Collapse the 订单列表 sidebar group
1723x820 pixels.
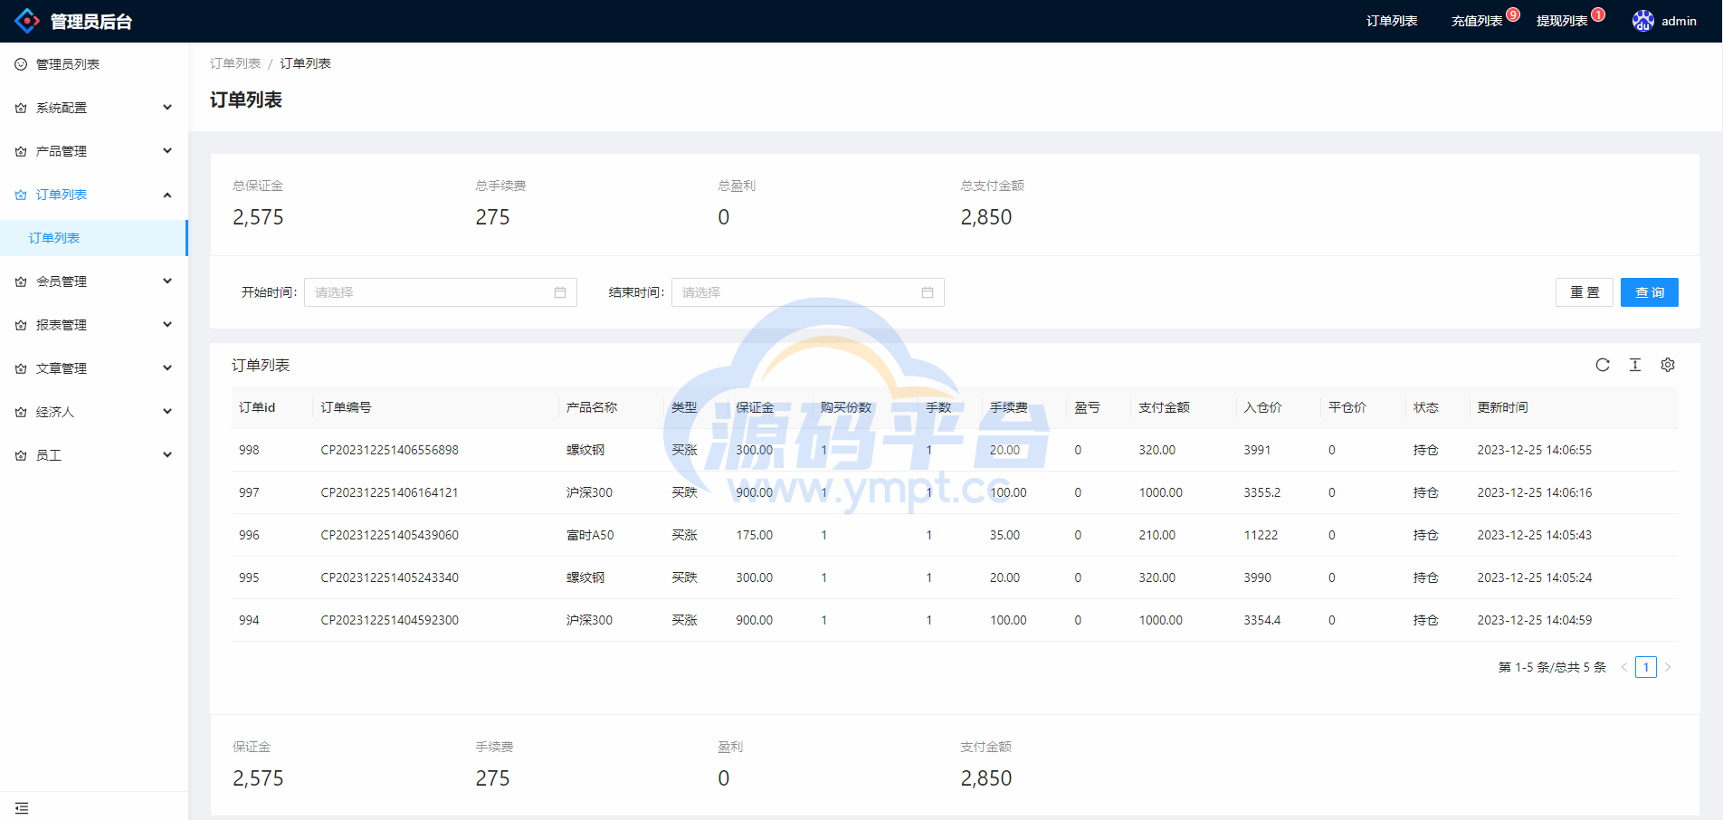click(94, 195)
